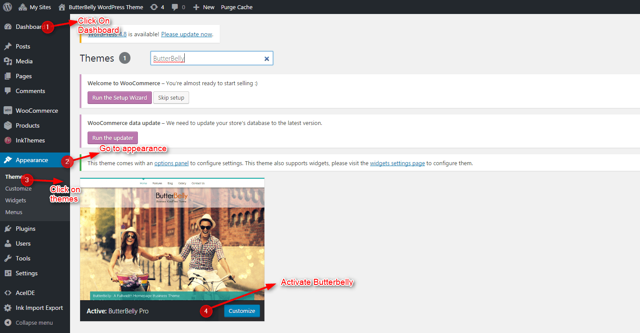Click Purge Cache in the admin bar
640x333 pixels.
pyautogui.click(x=237, y=7)
